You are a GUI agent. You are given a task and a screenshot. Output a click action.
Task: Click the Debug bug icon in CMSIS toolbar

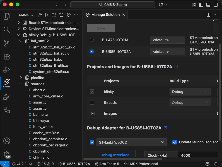click(54, 15)
